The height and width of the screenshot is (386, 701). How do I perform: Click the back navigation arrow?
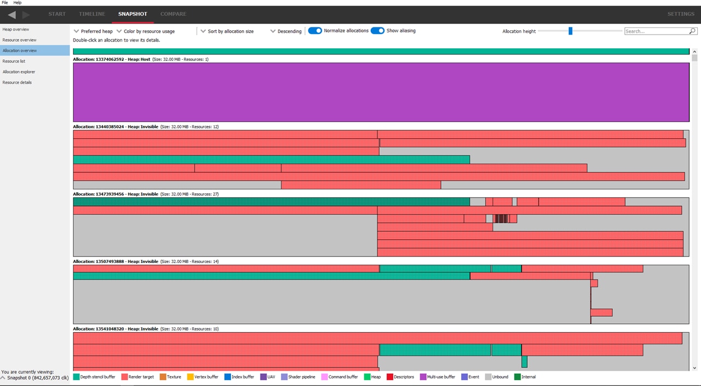pos(12,14)
